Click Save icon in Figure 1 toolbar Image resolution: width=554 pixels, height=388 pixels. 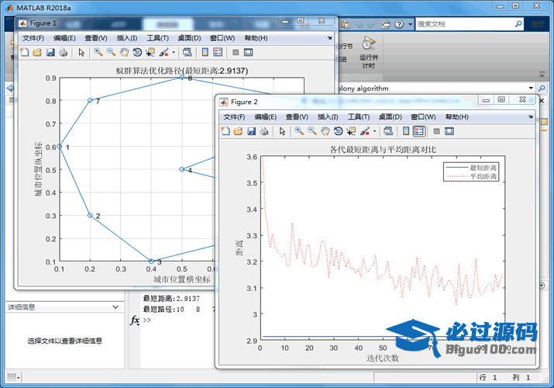pos(50,52)
